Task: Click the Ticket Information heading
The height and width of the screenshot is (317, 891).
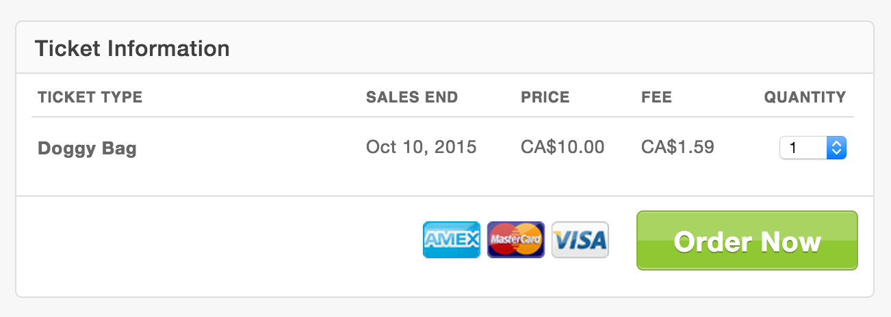Action: (132, 49)
